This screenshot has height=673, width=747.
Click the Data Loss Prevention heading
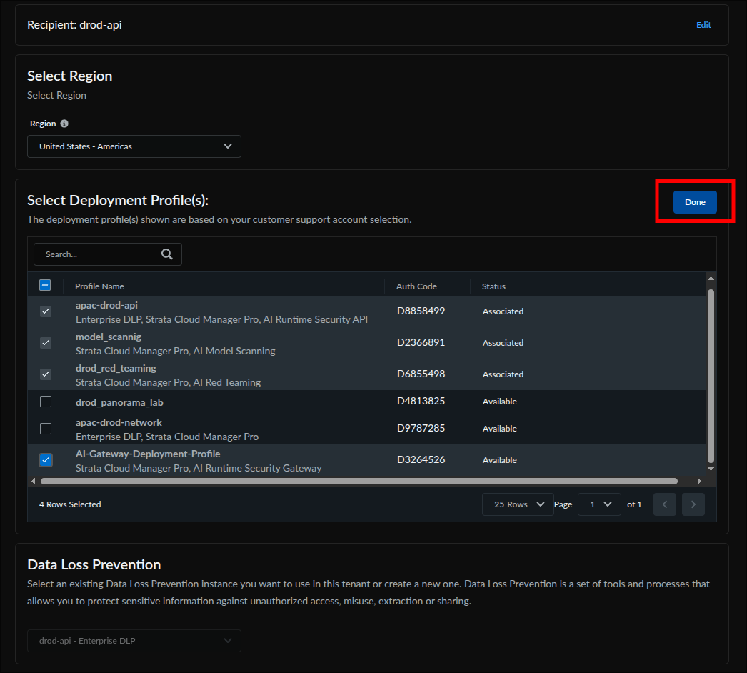coord(94,564)
